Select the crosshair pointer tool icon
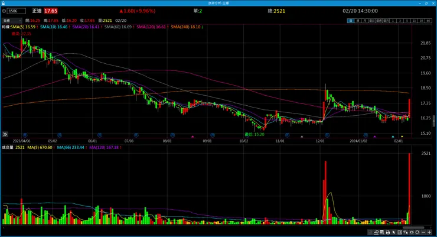Image resolution: width=437 pixels, height=237 pixels. coord(406,232)
